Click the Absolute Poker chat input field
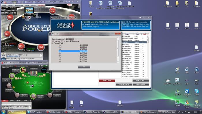 (x=24, y=59)
